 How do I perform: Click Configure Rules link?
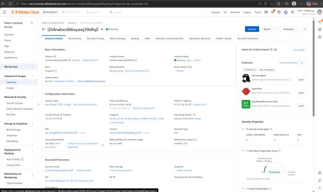[83, 170]
